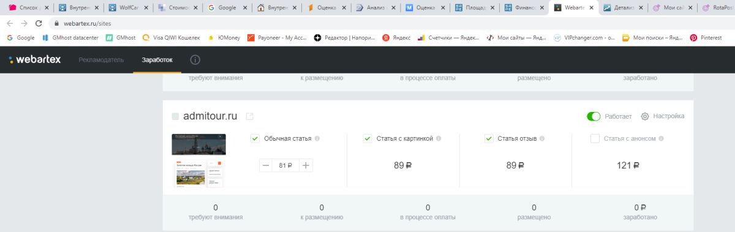Enable the Статья с анонсом checkbox
The height and width of the screenshot is (232, 735).
pos(595,138)
